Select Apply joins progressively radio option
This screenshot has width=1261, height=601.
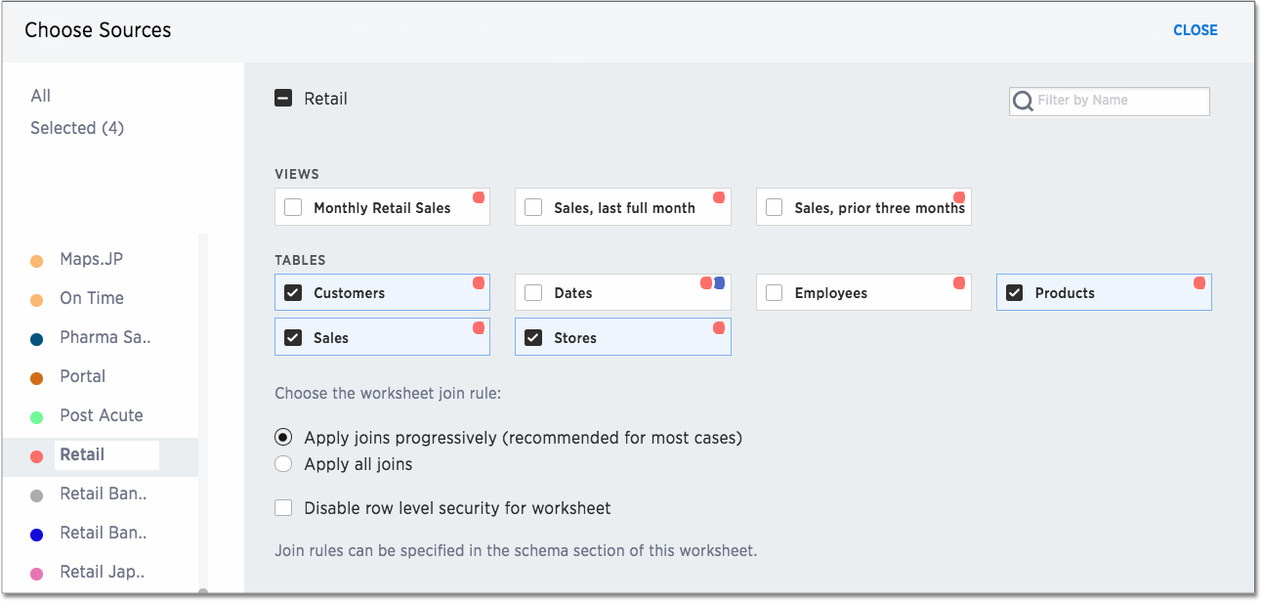coord(283,438)
